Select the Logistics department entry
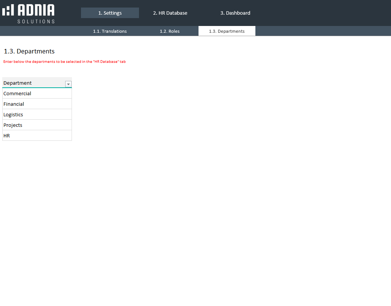391x306 pixels. click(x=37, y=114)
